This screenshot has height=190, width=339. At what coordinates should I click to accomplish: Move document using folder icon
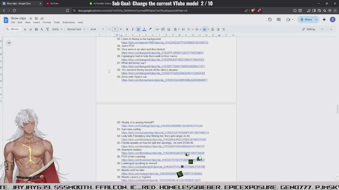pos(36,18)
